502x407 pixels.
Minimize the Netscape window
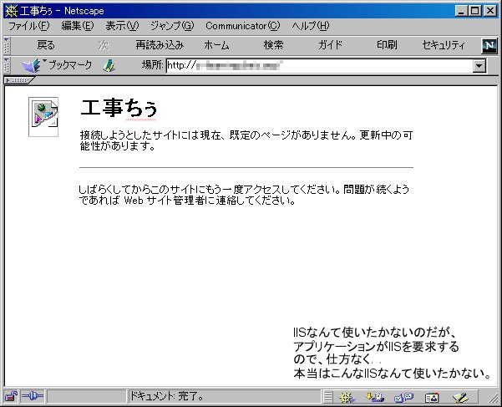click(x=461, y=11)
